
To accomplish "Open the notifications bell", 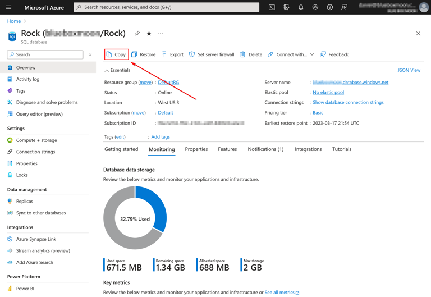I will pos(301,7).
